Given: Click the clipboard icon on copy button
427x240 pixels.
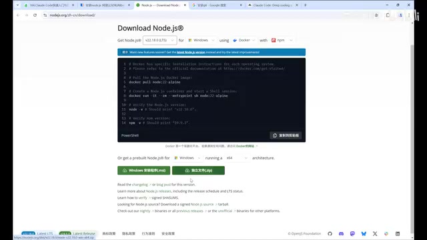Looking at the screenshot, I should 275,135.
